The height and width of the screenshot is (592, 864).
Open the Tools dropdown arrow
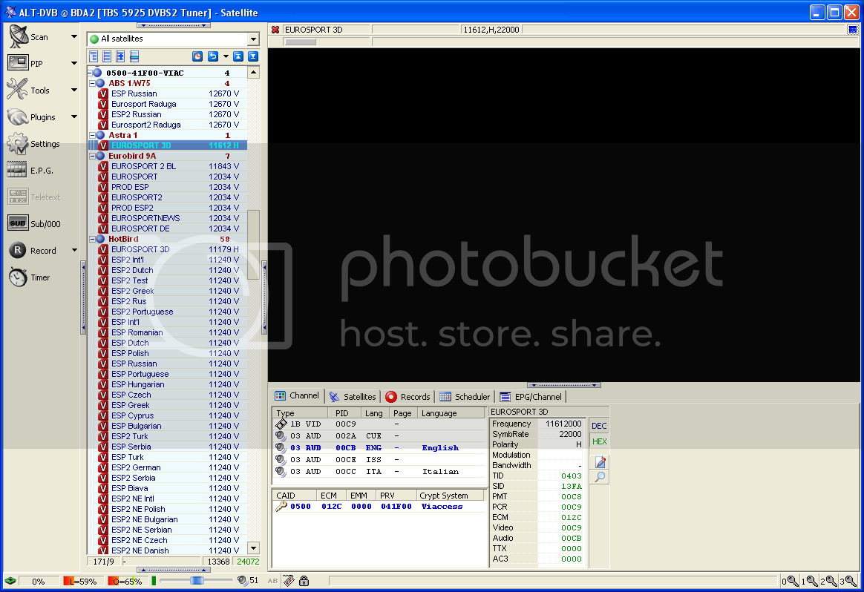[73, 90]
